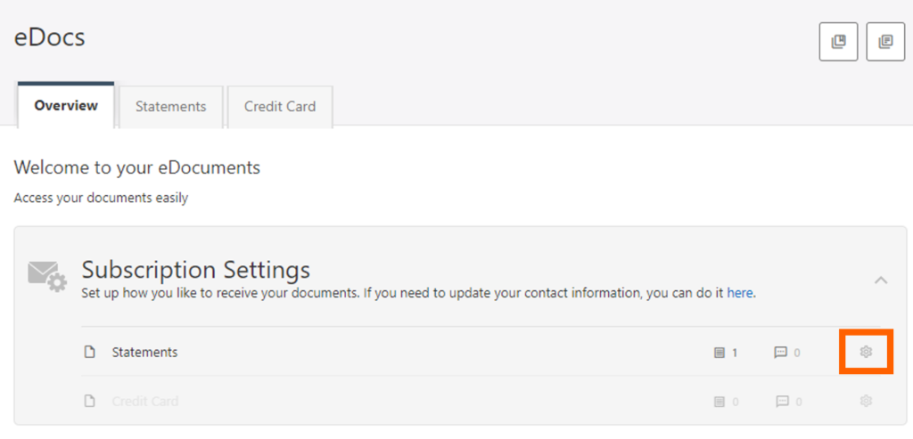
Task: Switch to the Overview tab
Action: 66,106
